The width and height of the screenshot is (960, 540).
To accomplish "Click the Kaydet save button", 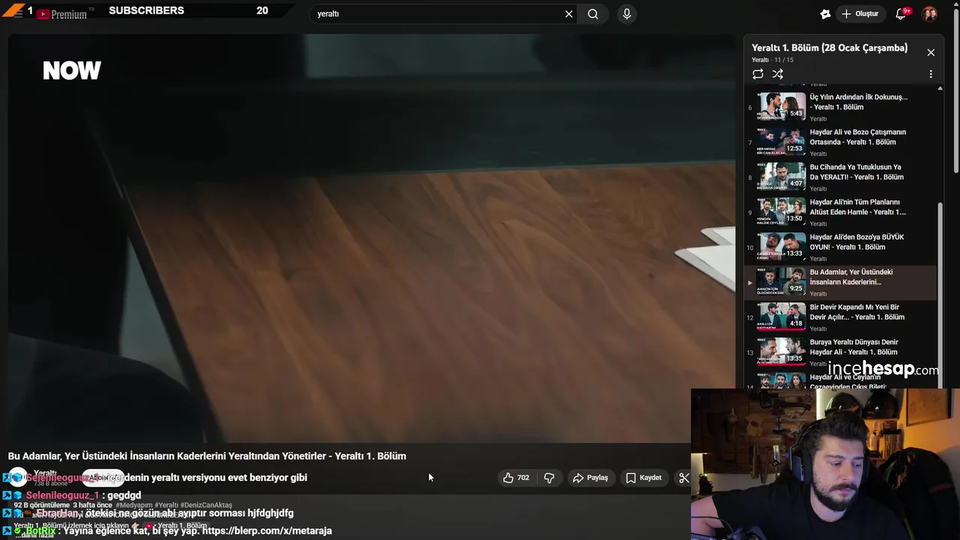I will 643,478.
